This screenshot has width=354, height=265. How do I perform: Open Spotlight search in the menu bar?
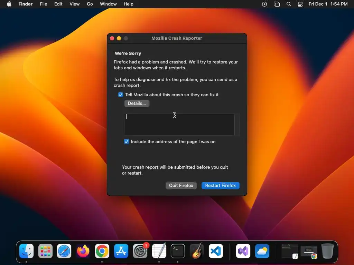289,4
